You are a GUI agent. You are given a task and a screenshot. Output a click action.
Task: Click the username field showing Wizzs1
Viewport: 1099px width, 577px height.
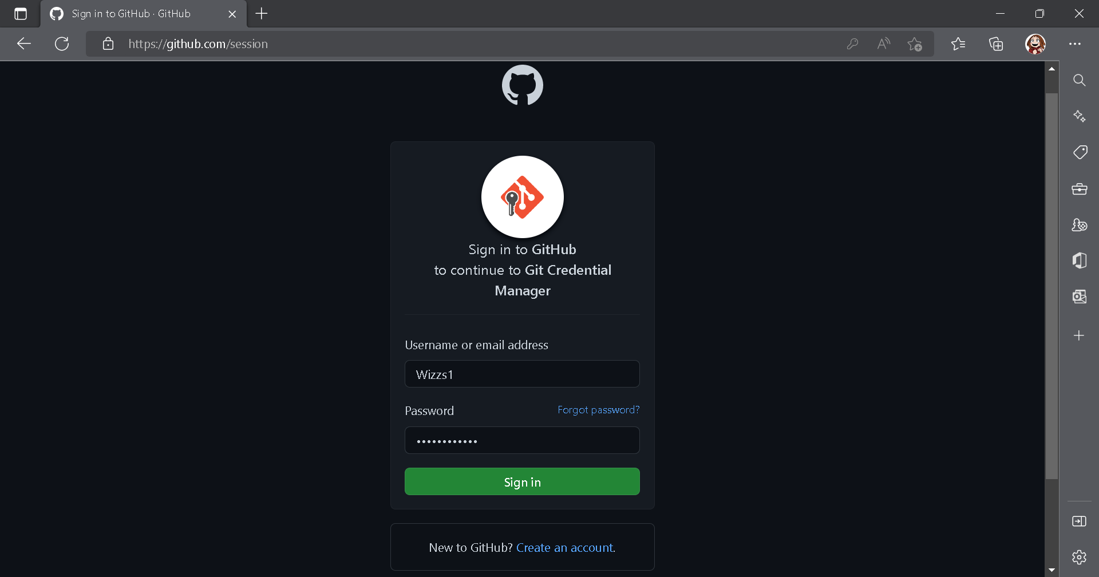521,374
